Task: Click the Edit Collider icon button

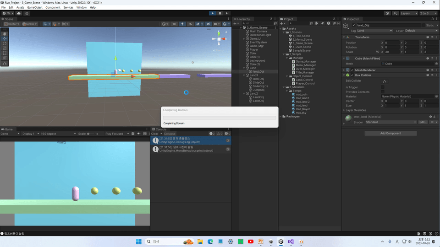Action: click(x=385, y=81)
